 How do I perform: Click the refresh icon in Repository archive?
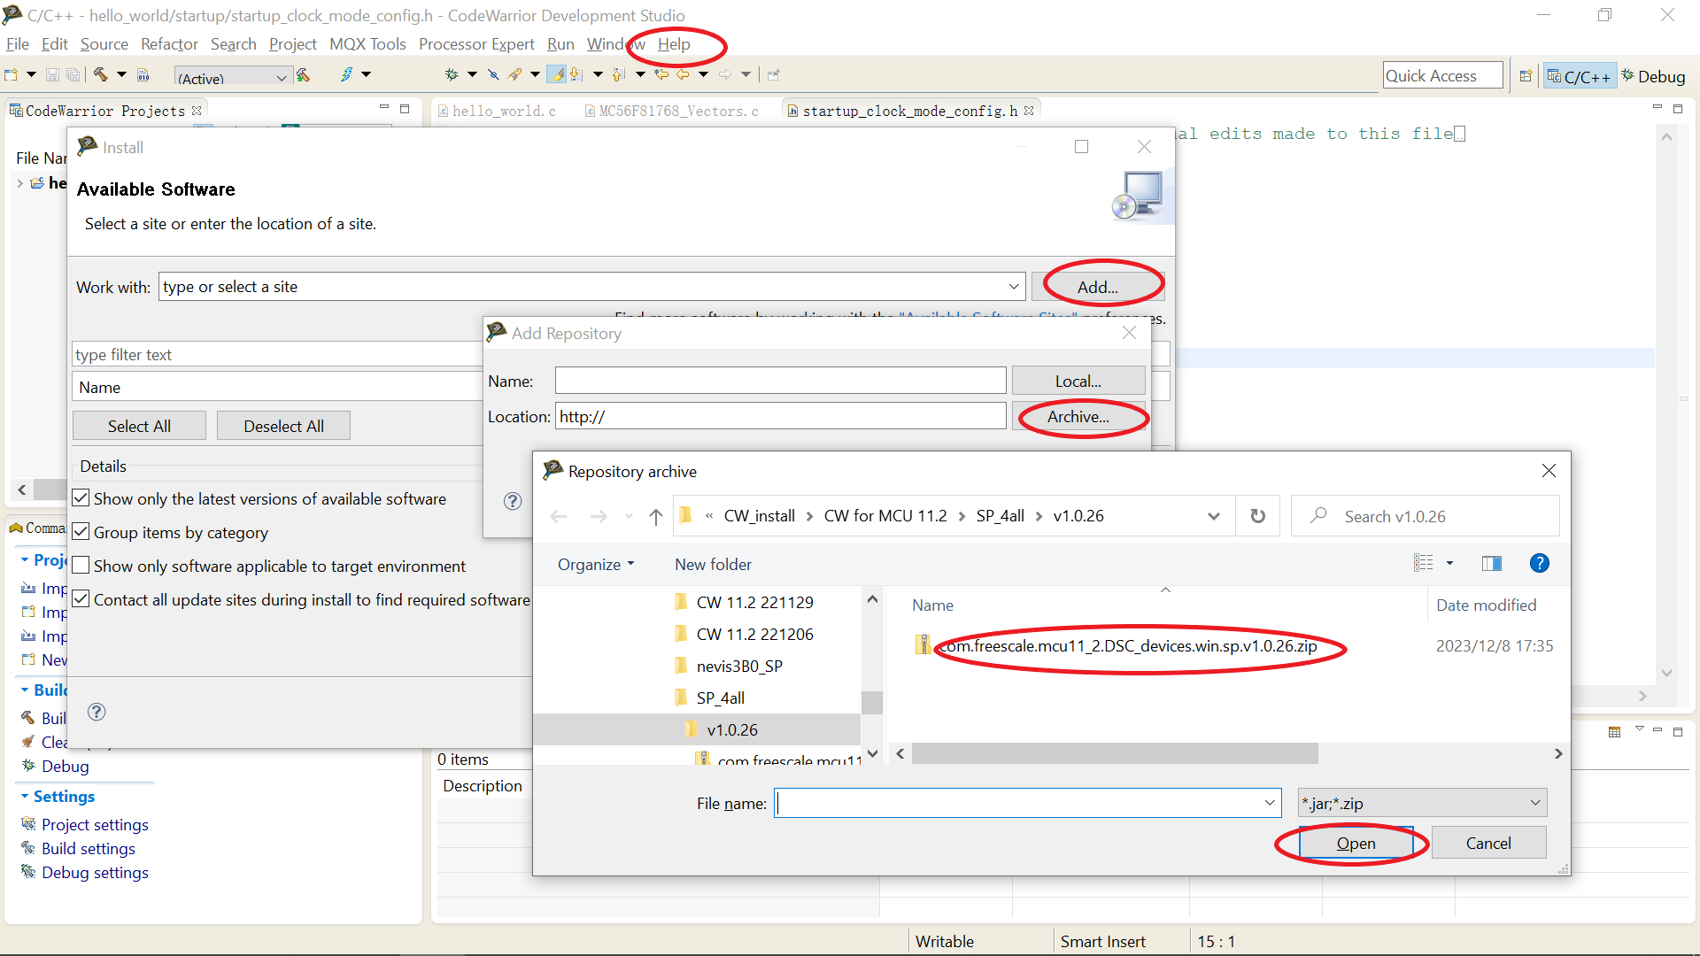pyautogui.click(x=1257, y=516)
